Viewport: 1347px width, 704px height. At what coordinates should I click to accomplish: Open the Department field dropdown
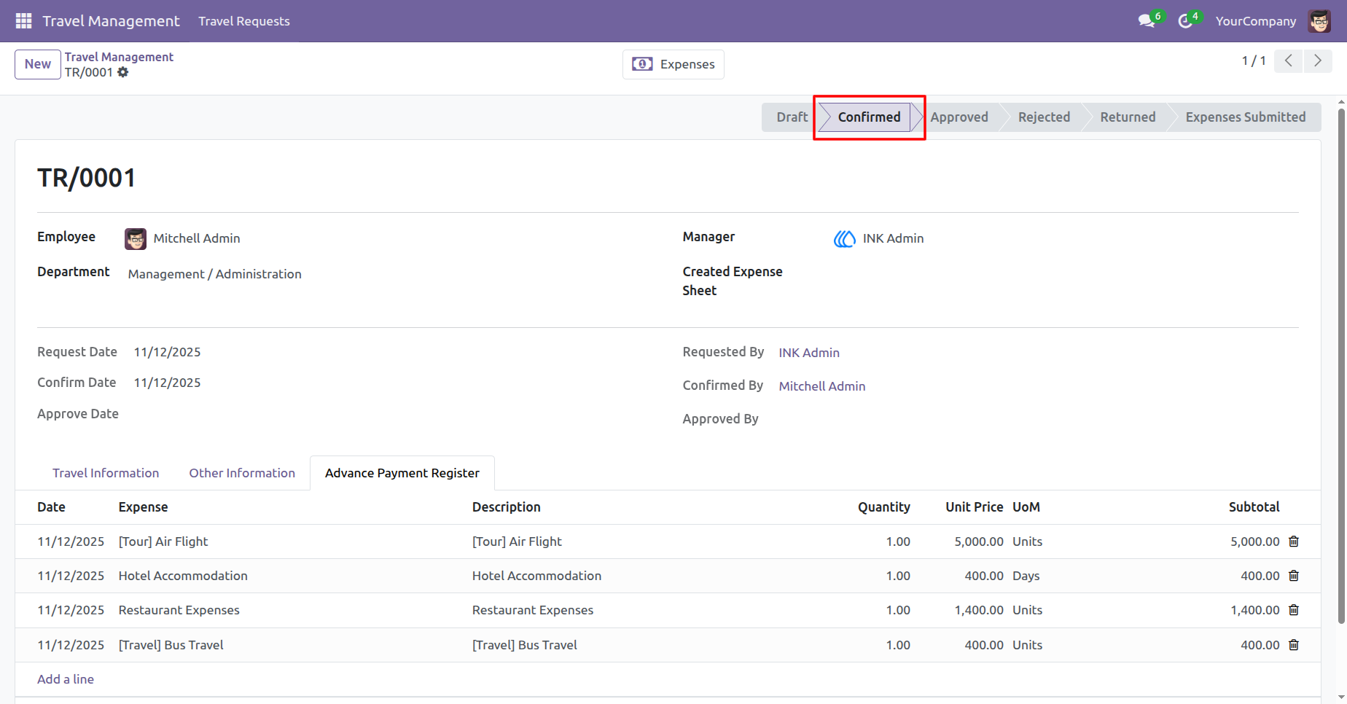215,274
